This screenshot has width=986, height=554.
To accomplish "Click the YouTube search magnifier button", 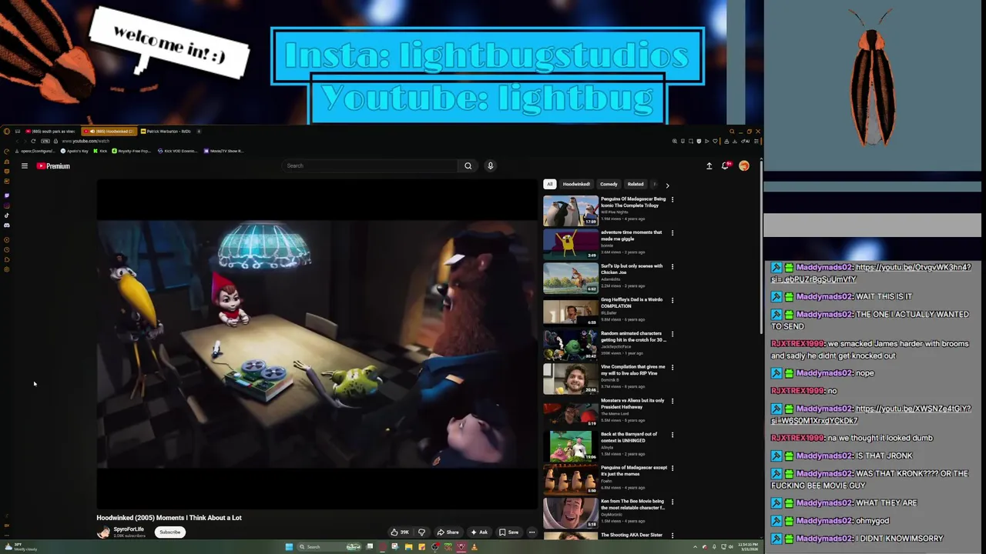I will [468, 165].
